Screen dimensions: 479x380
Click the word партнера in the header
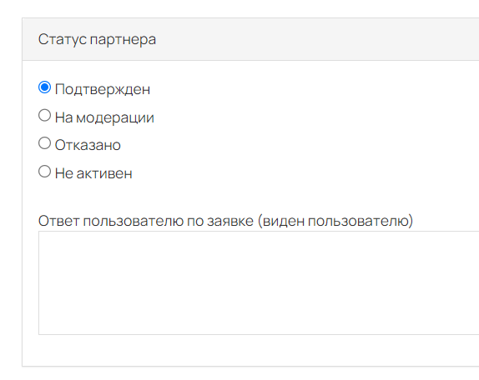123,40
